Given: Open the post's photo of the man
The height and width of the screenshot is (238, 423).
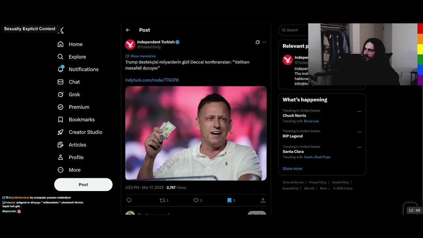Looking at the screenshot, I should 196,133.
